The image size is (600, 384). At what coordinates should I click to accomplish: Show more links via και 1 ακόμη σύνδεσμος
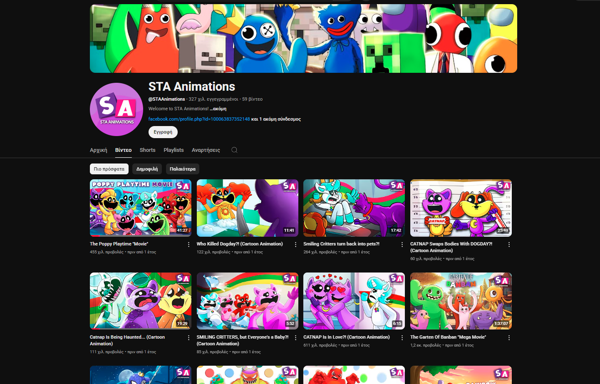pyautogui.click(x=276, y=119)
